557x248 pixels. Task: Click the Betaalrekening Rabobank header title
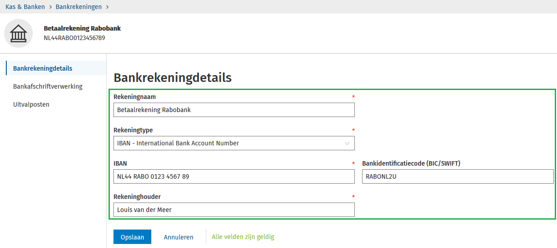(82, 28)
